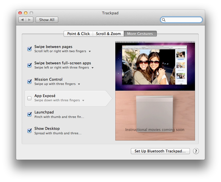Click 'Pinch with thumb and three fin…' text

tap(59, 117)
